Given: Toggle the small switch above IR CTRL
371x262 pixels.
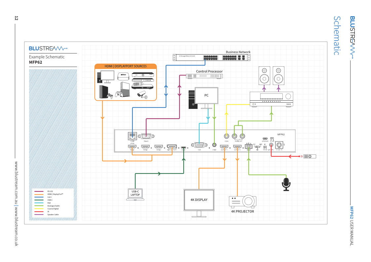Looking at the screenshot, I should point(272,139).
